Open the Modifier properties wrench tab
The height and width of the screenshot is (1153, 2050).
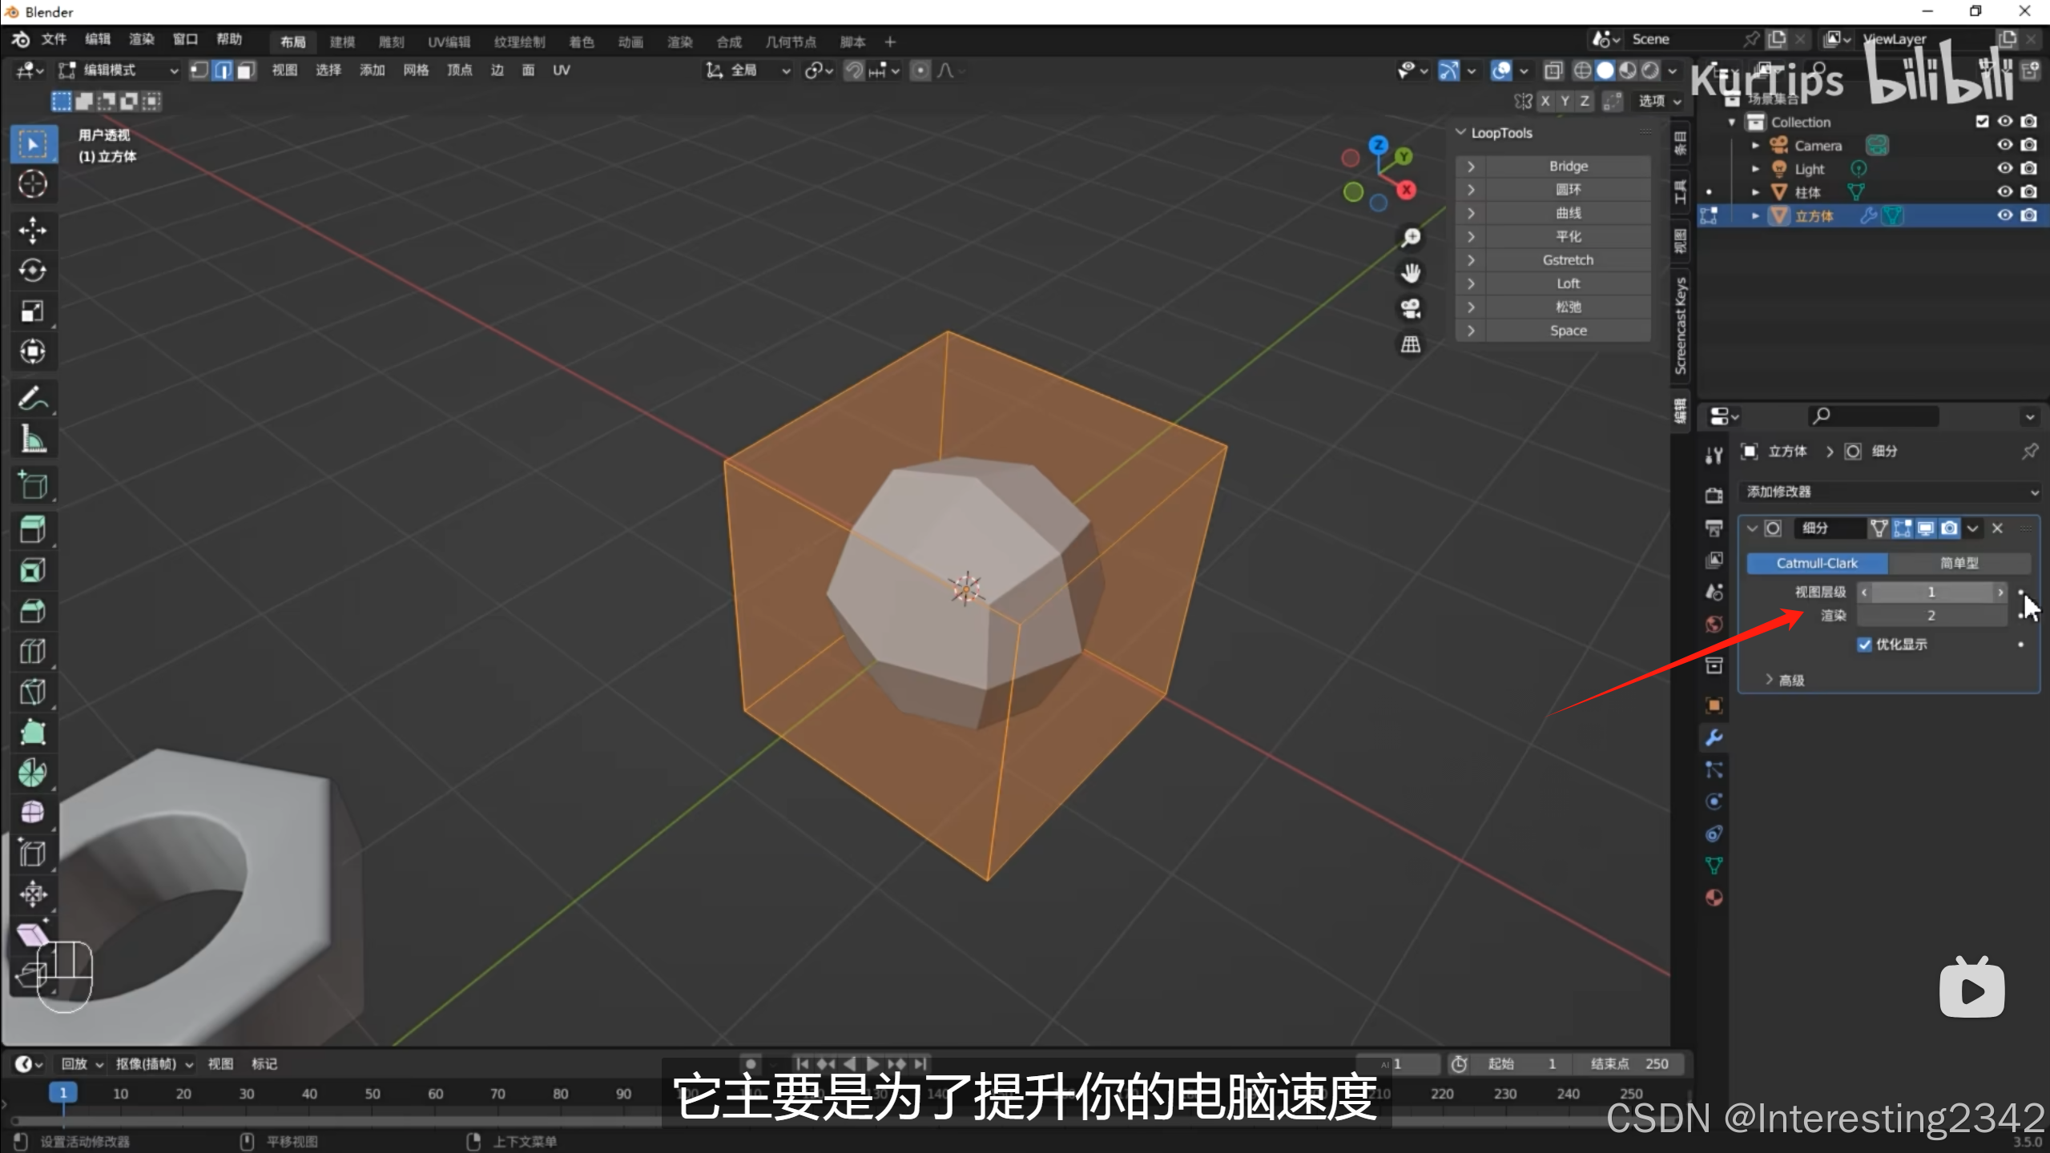[1714, 737]
